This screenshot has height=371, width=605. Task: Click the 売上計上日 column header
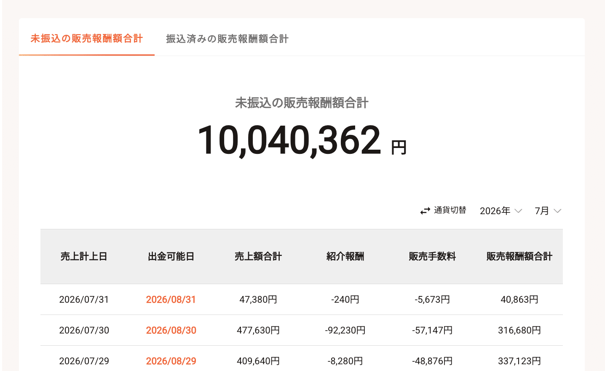pyautogui.click(x=84, y=256)
